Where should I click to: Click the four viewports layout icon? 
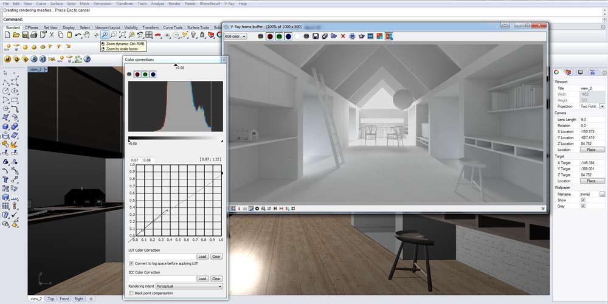pos(149,35)
